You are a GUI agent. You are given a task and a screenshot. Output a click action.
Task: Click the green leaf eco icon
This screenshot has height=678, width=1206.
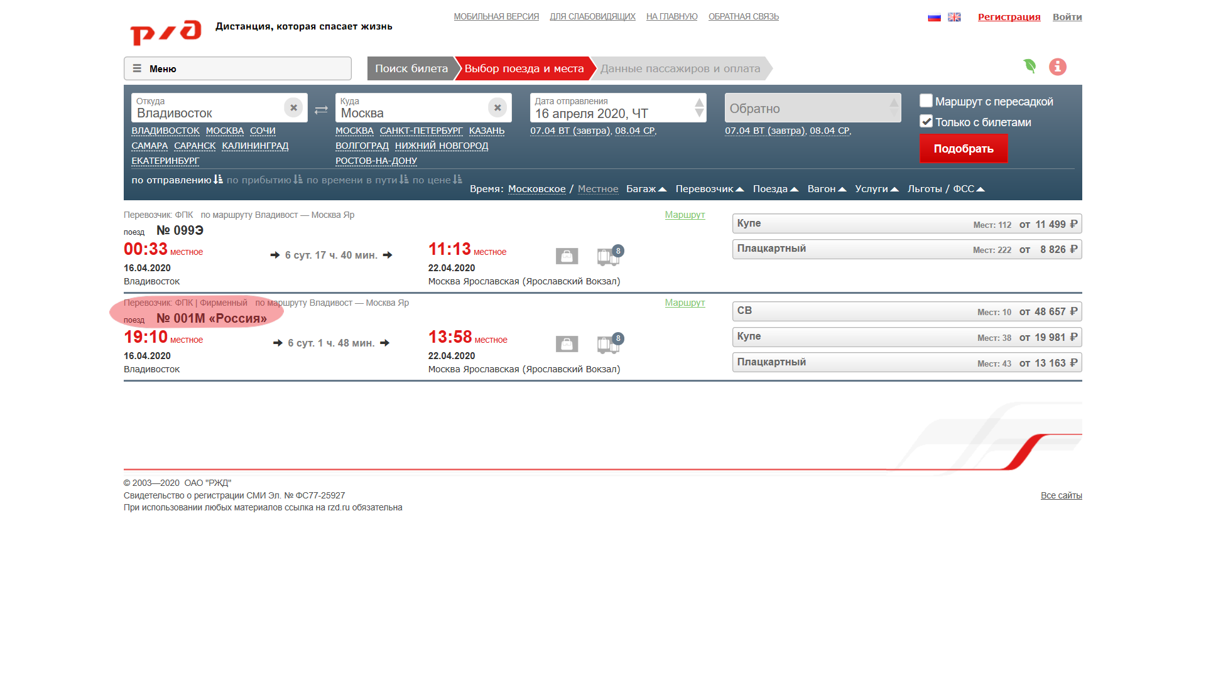click(x=1029, y=66)
